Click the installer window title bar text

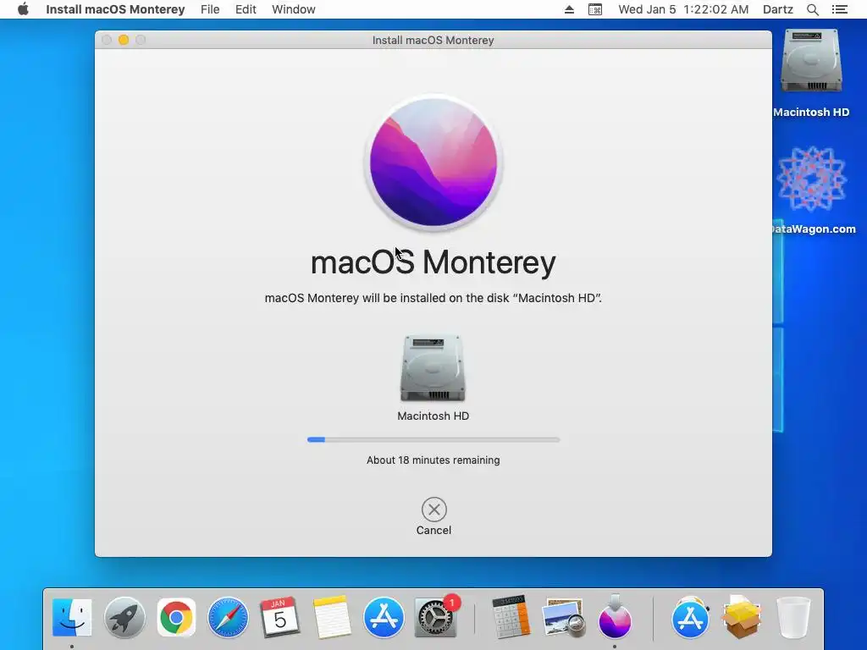point(433,40)
